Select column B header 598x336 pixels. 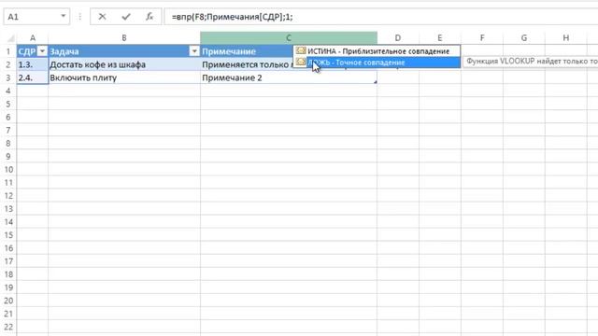click(124, 37)
